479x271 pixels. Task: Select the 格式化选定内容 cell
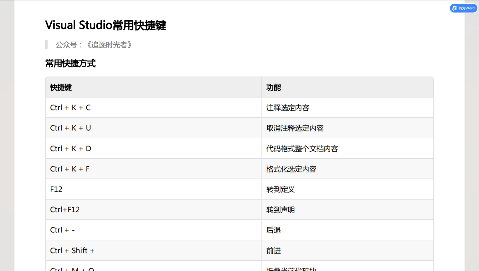pyautogui.click(x=348, y=169)
